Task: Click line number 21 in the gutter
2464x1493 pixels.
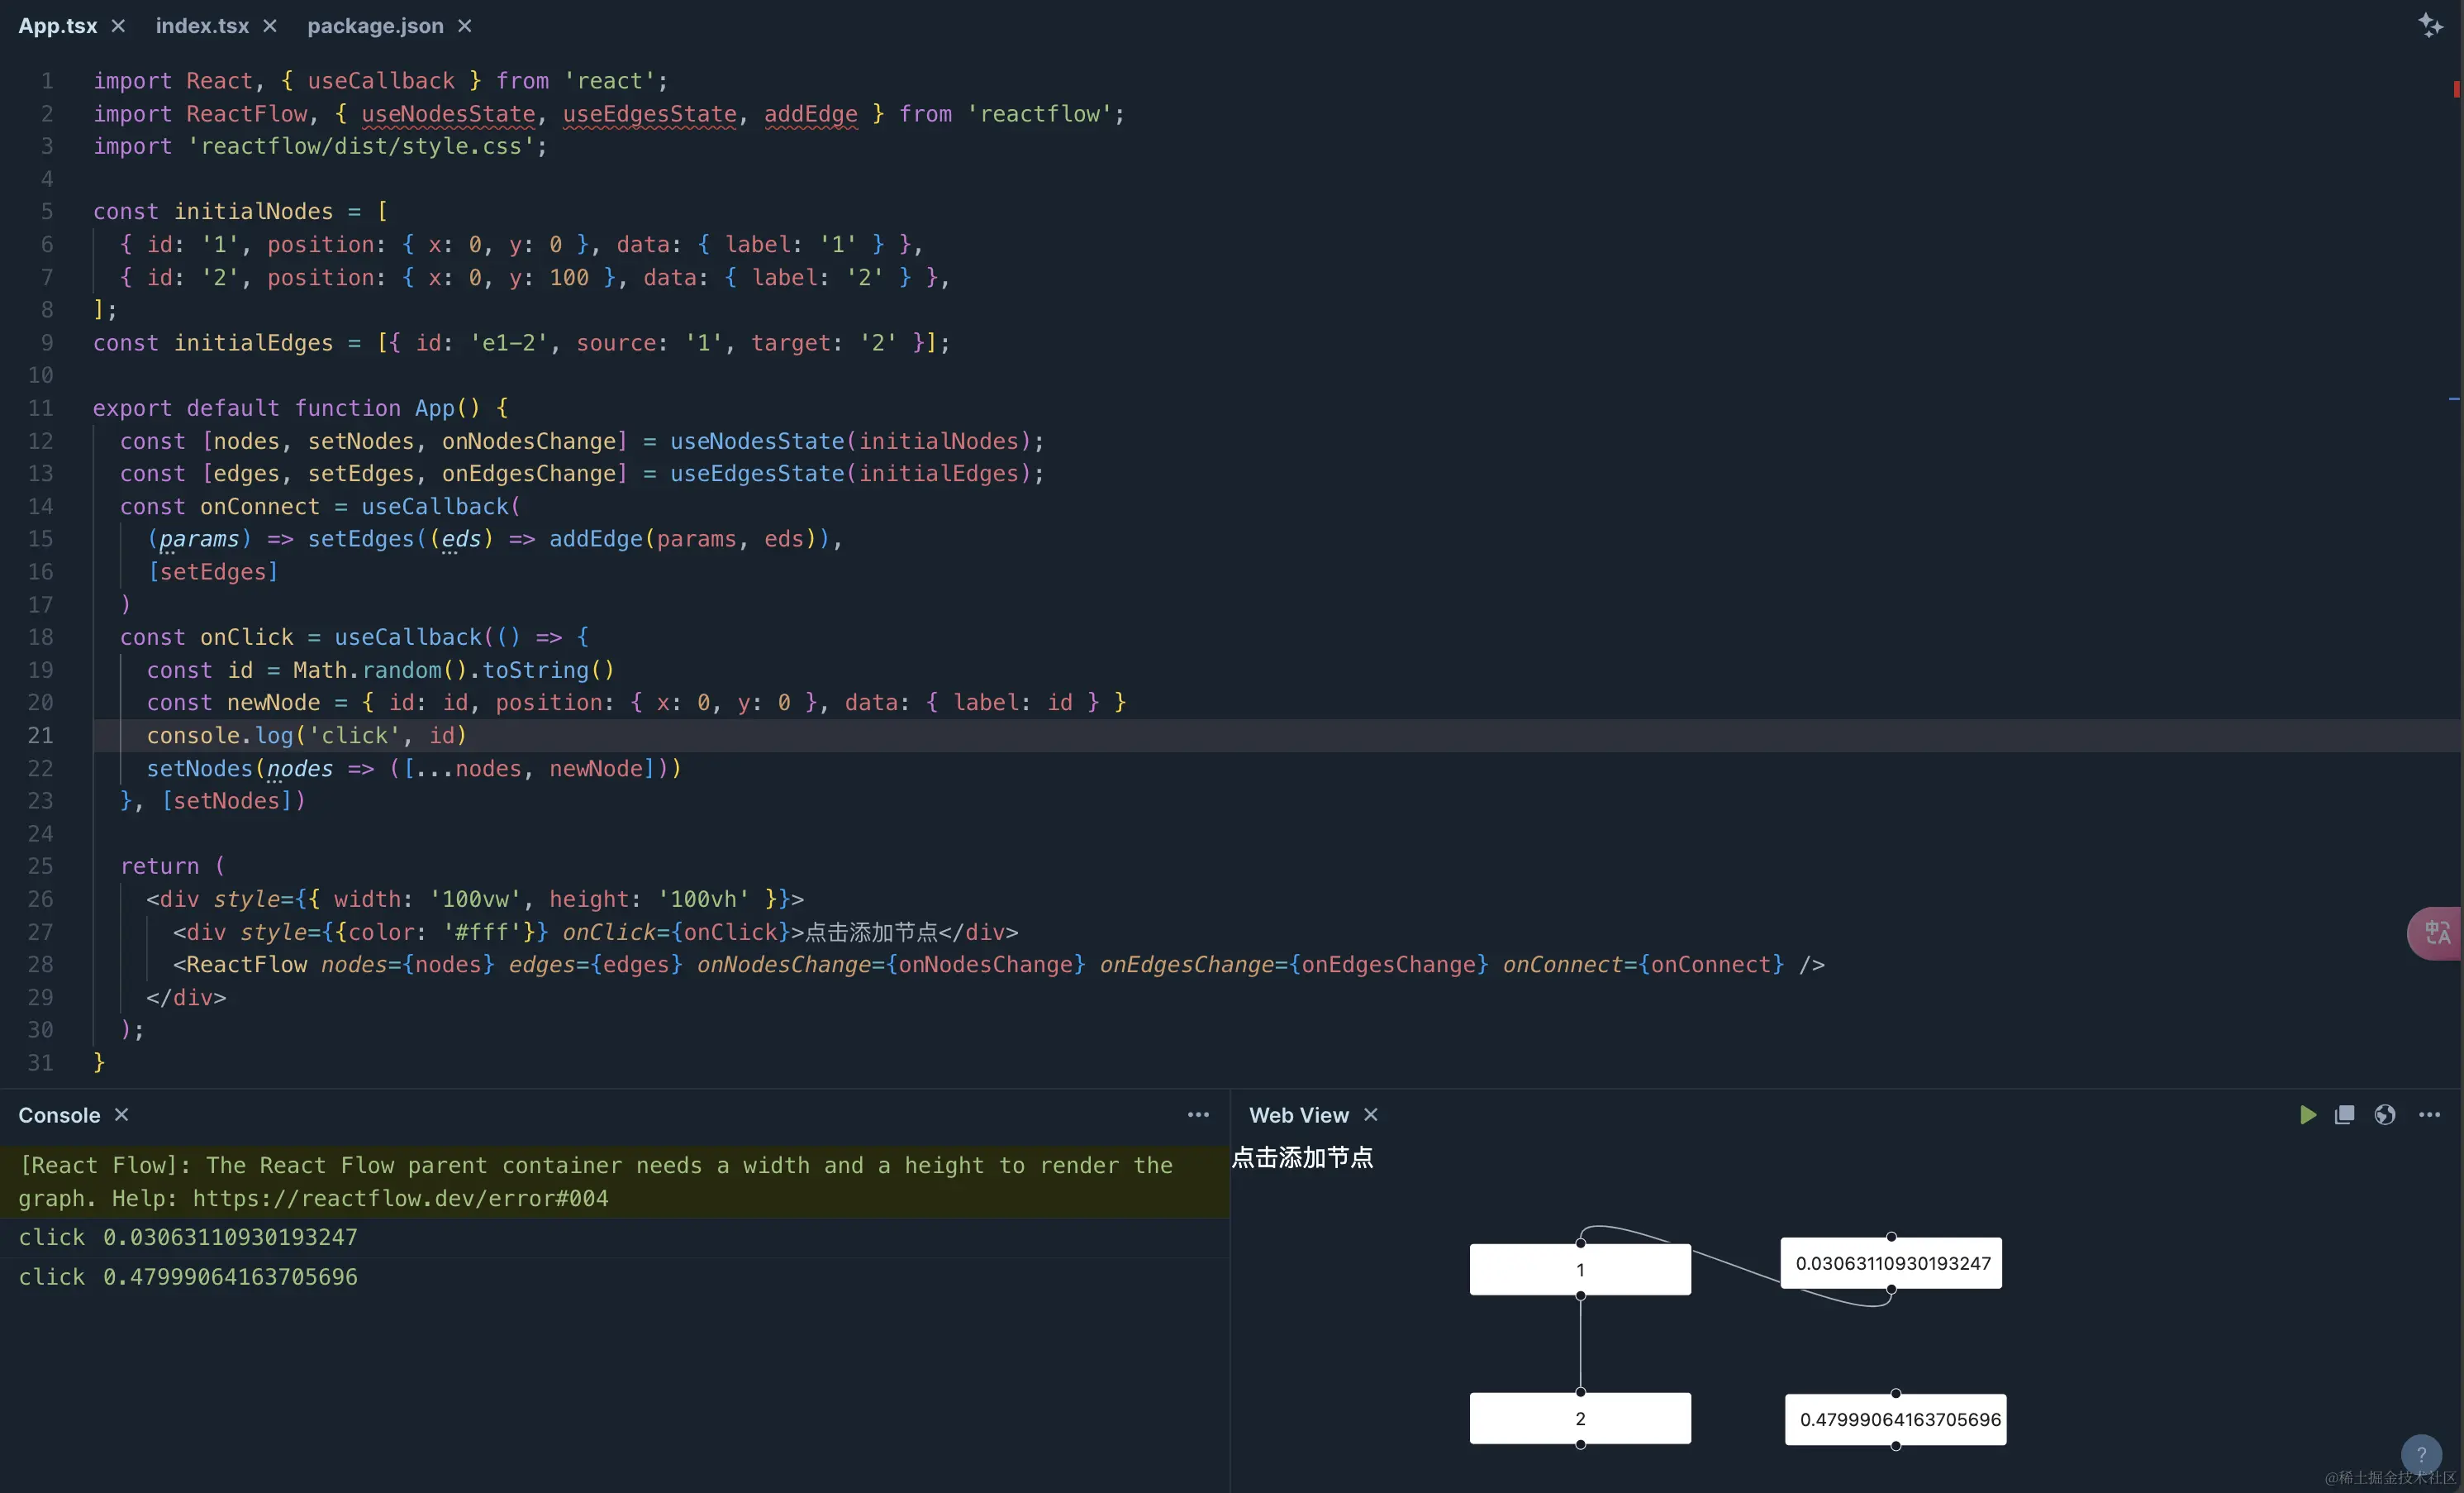Action: (41, 736)
